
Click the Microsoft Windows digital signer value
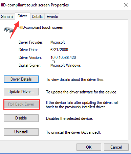66,65
